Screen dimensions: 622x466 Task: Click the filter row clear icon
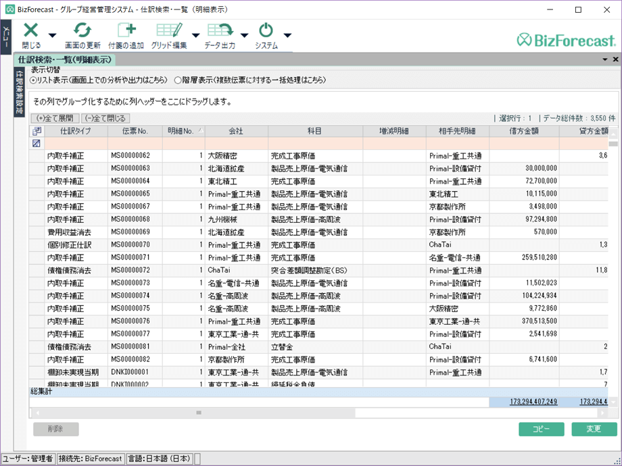tap(37, 143)
